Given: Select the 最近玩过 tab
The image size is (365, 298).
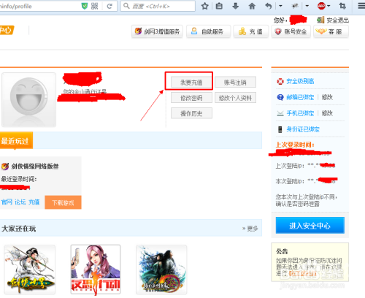Looking at the screenshot, I should point(16,140).
